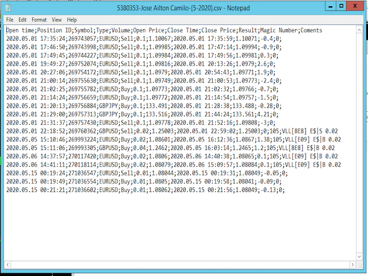
Task: Click the 'Position ID' column name in header
Action: coord(54,30)
